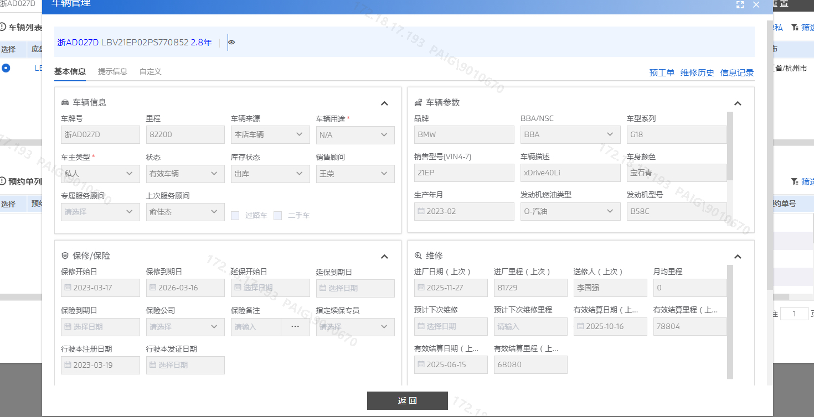814x417 pixels.
Task: Click the eye icon beside vehicle VIN
Action: 231,43
